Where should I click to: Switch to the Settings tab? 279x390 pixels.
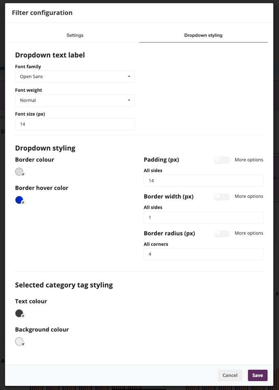point(75,35)
